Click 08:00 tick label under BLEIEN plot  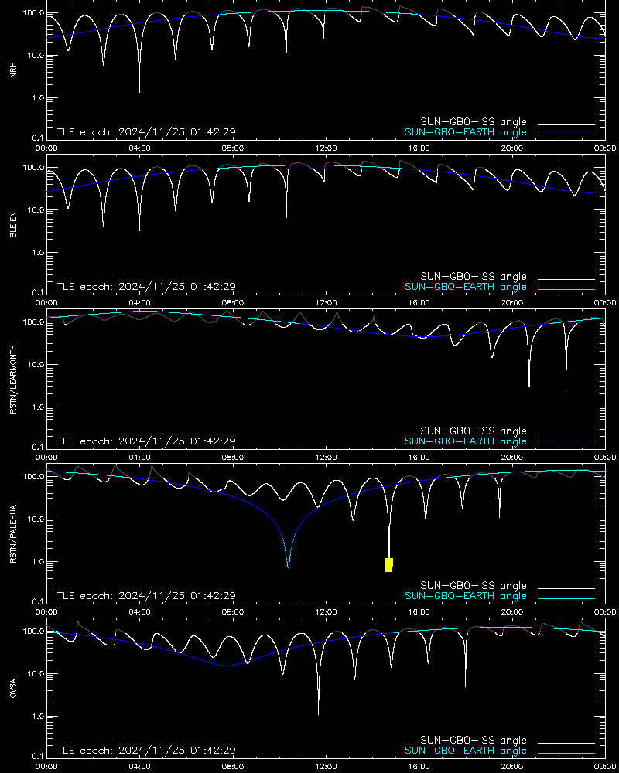232,303
